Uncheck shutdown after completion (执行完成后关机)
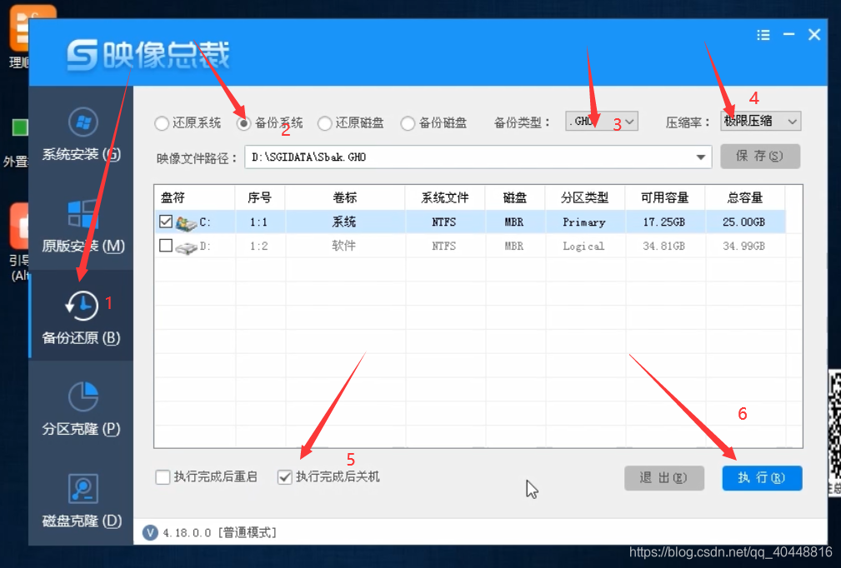 coord(285,477)
